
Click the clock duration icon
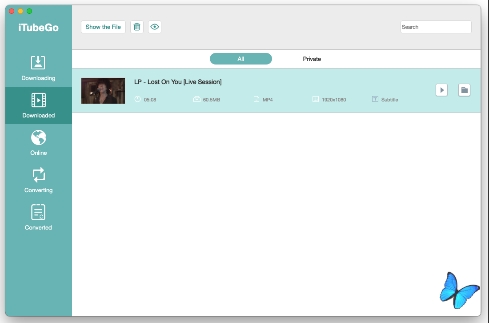point(137,99)
